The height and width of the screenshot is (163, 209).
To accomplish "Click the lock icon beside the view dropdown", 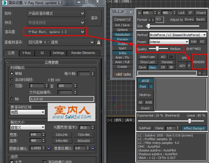I will pyautogui.click(x=99, y=42).
